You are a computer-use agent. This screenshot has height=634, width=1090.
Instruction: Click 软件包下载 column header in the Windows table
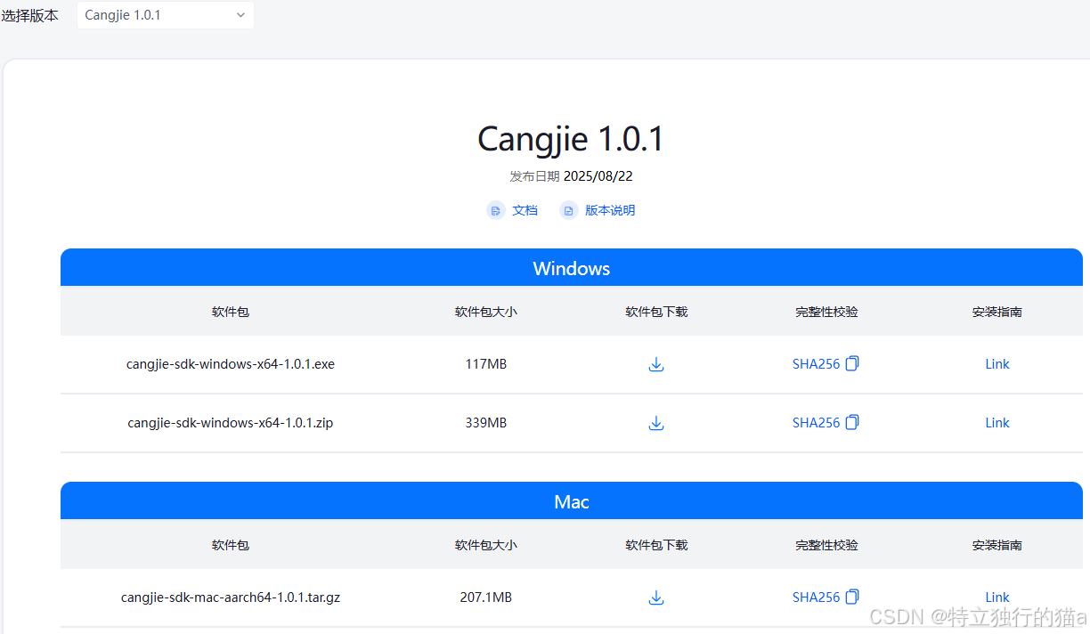[656, 312]
